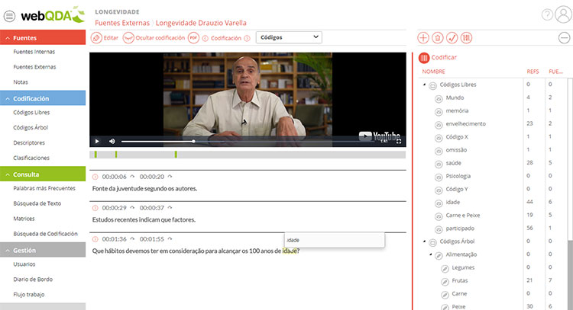The image size is (573, 310).
Task: Click the code icon beside saúde
Action: [x=439, y=165]
